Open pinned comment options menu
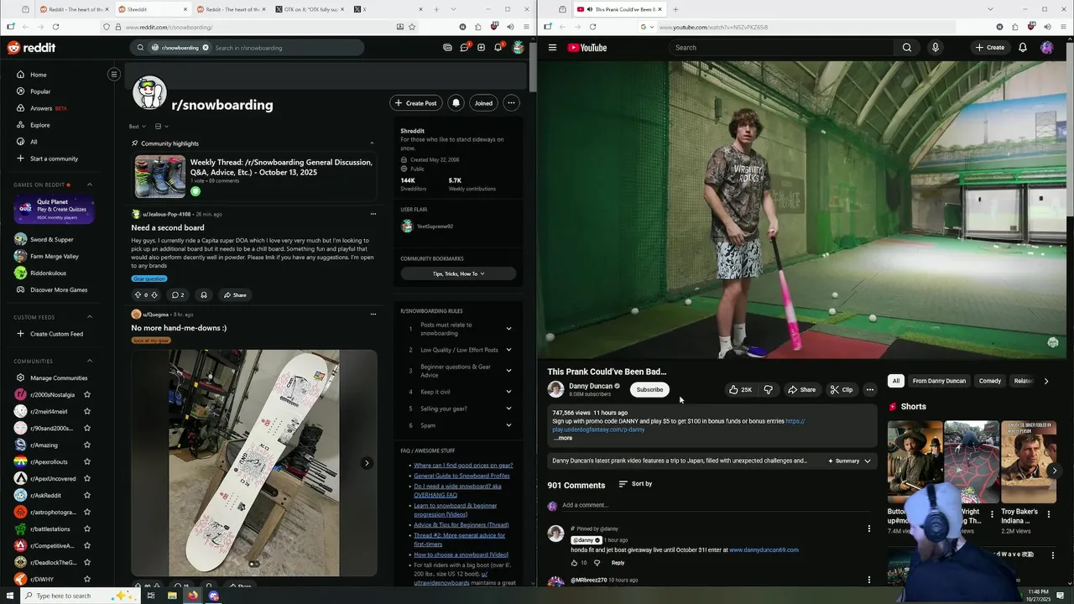Screen dimensions: 1074x604 click(x=869, y=528)
